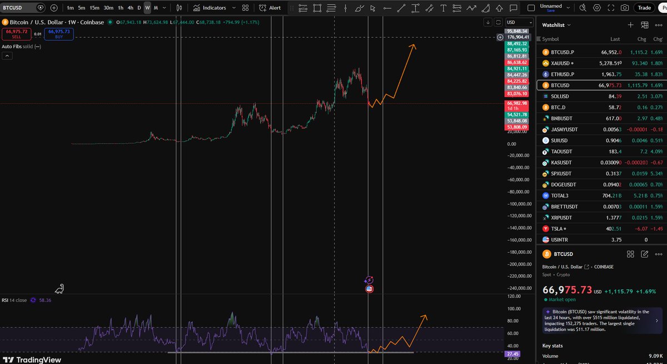The image size is (667, 364).
Task: Sort watchlist by Last column header
Action: point(615,39)
